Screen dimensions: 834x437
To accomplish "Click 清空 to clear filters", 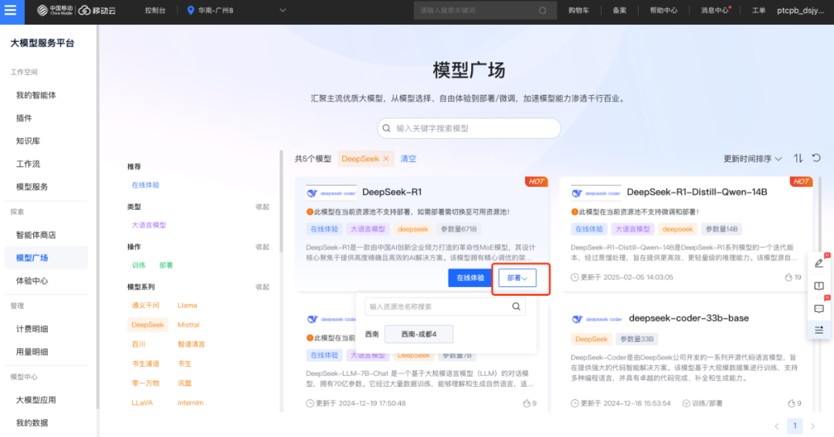I will (408, 158).
